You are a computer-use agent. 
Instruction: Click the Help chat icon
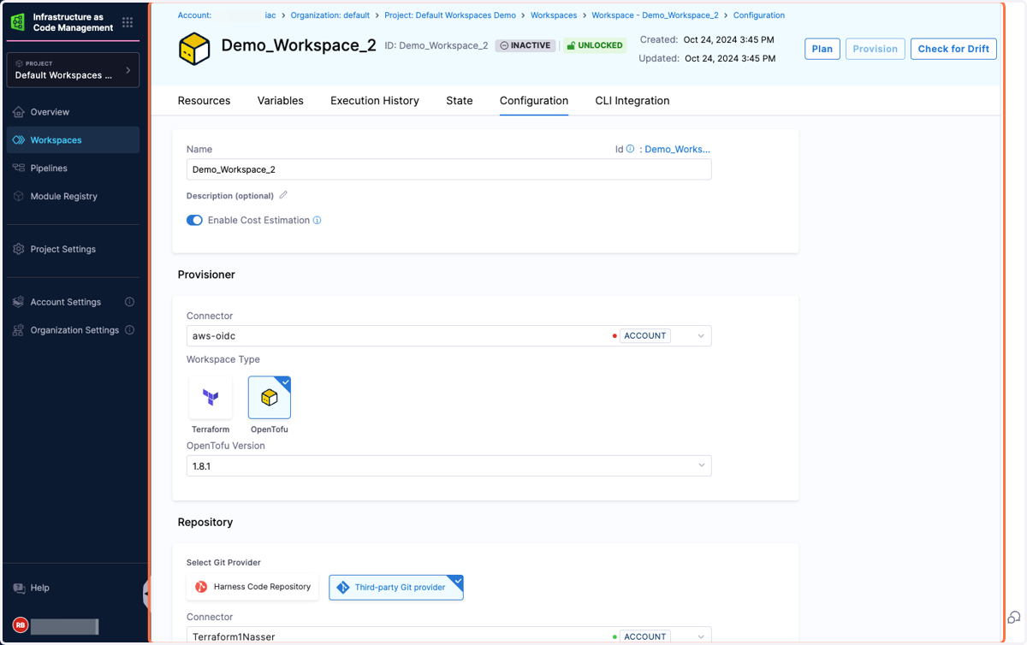19,589
